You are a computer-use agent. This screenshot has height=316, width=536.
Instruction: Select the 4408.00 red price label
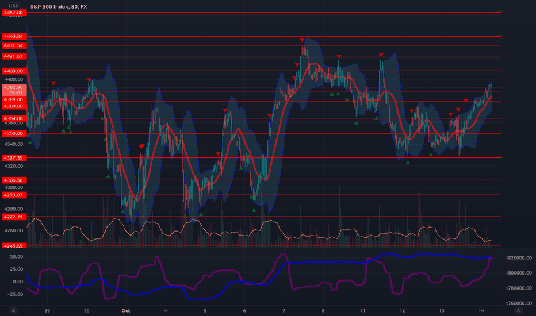(x=14, y=71)
